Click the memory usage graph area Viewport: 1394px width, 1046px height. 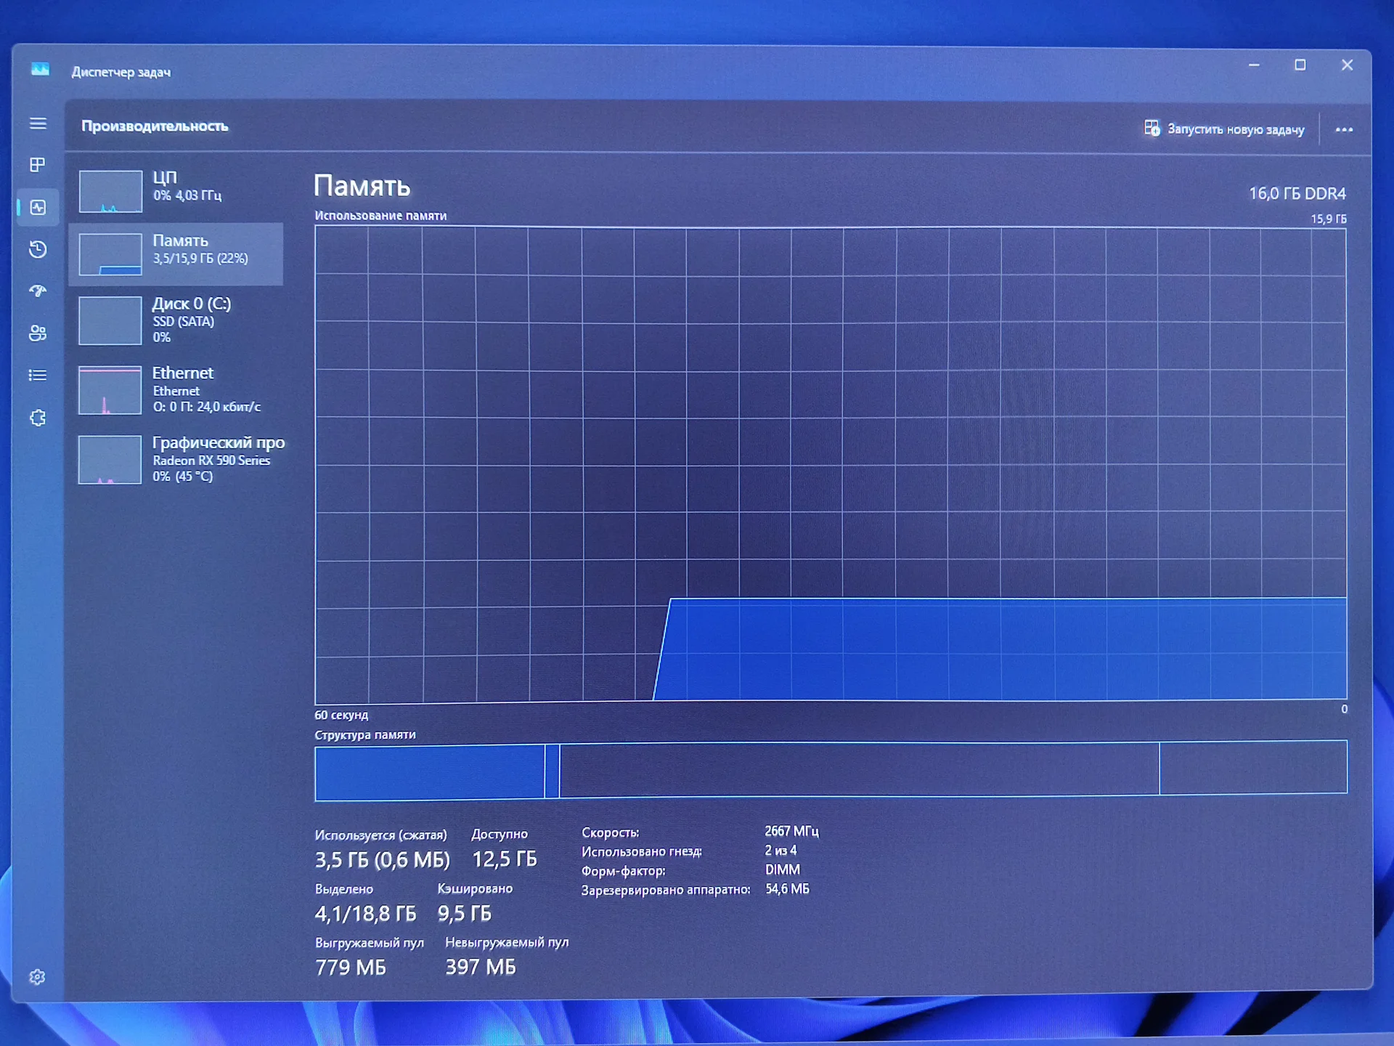pyautogui.click(x=831, y=465)
